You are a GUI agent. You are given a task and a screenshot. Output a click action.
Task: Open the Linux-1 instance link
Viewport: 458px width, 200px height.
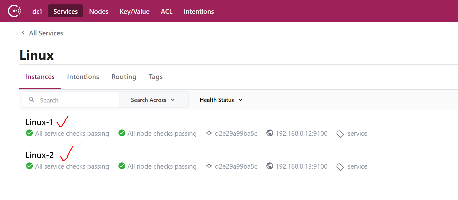[x=39, y=122]
